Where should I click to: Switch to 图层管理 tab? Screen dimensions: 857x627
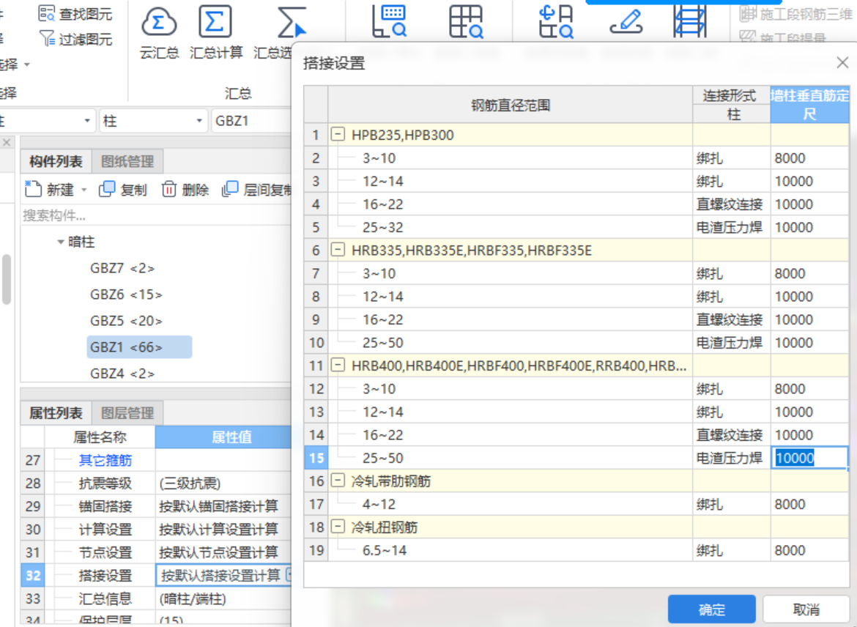pyautogui.click(x=127, y=412)
